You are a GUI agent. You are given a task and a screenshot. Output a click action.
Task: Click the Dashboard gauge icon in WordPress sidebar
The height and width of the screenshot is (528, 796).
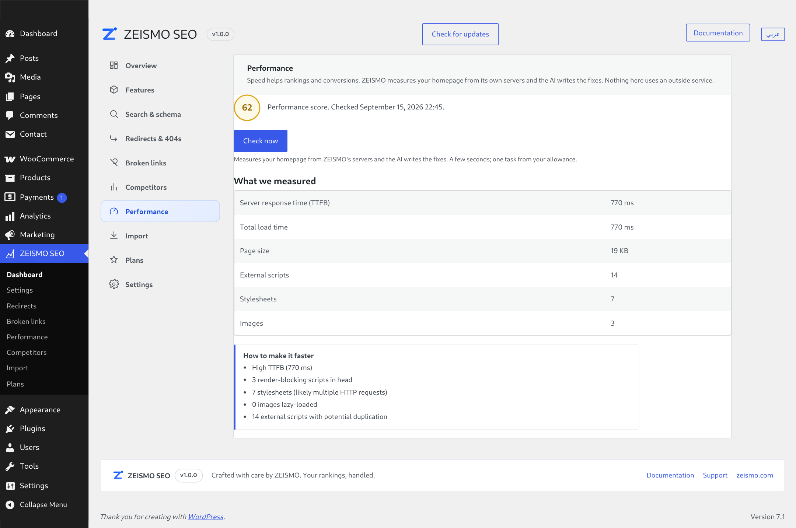click(10, 34)
